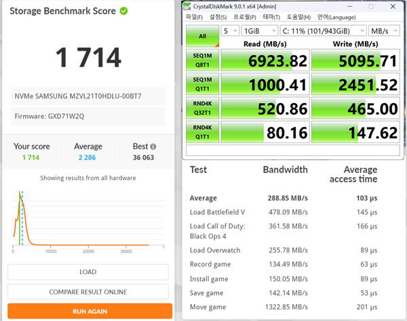
Task: Start the RND4K Q1T1 test
Action: (202, 132)
